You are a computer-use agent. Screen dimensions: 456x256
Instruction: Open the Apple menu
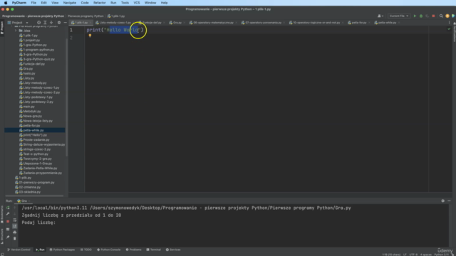pos(6,3)
